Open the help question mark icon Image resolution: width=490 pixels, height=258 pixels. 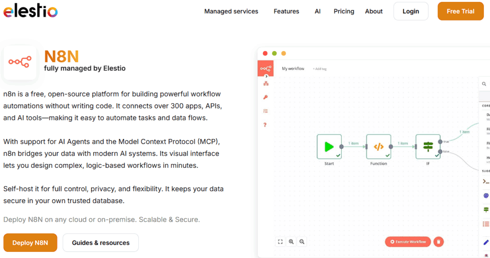[265, 125]
